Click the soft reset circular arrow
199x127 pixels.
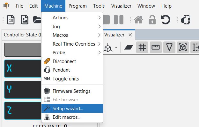click(x=166, y=20)
